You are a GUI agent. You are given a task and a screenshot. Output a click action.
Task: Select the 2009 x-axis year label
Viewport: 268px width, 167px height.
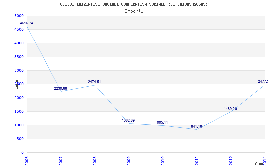pyautogui.click(x=129, y=161)
